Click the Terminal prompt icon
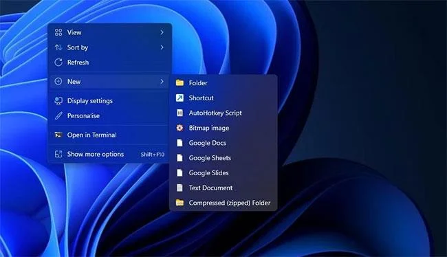This screenshot has height=257, width=447. tap(58, 135)
